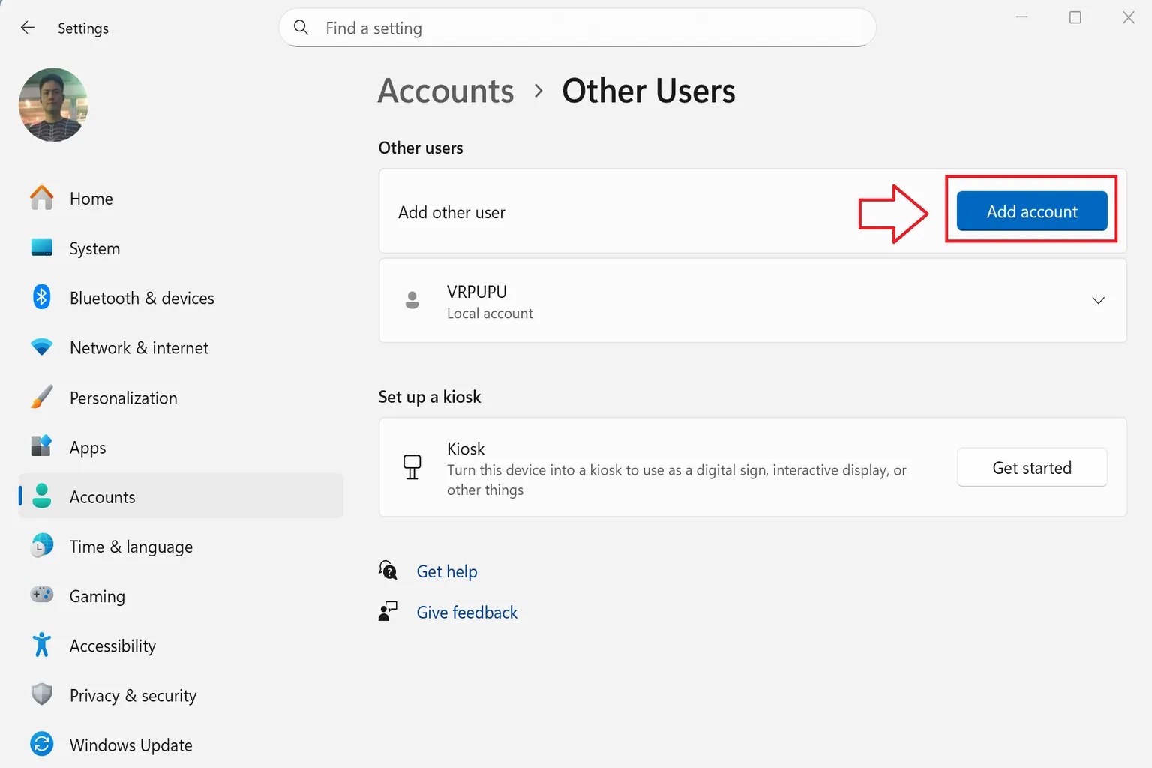
Task: Open Personalization settings
Action: click(x=181, y=397)
